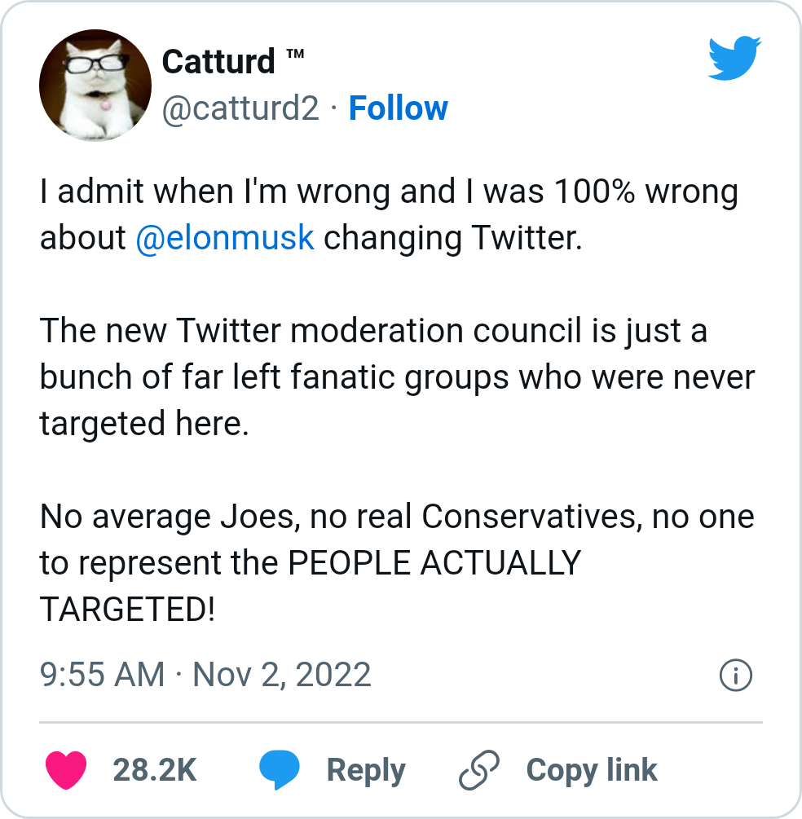Image resolution: width=802 pixels, height=819 pixels.
Task: Click the ™ symbol beside Catturd
Action: tap(295, 55)
